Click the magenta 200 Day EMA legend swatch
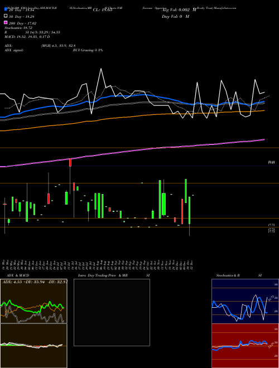Image resolution: width=279 pixels, height=368 pixels. point(6,22)
